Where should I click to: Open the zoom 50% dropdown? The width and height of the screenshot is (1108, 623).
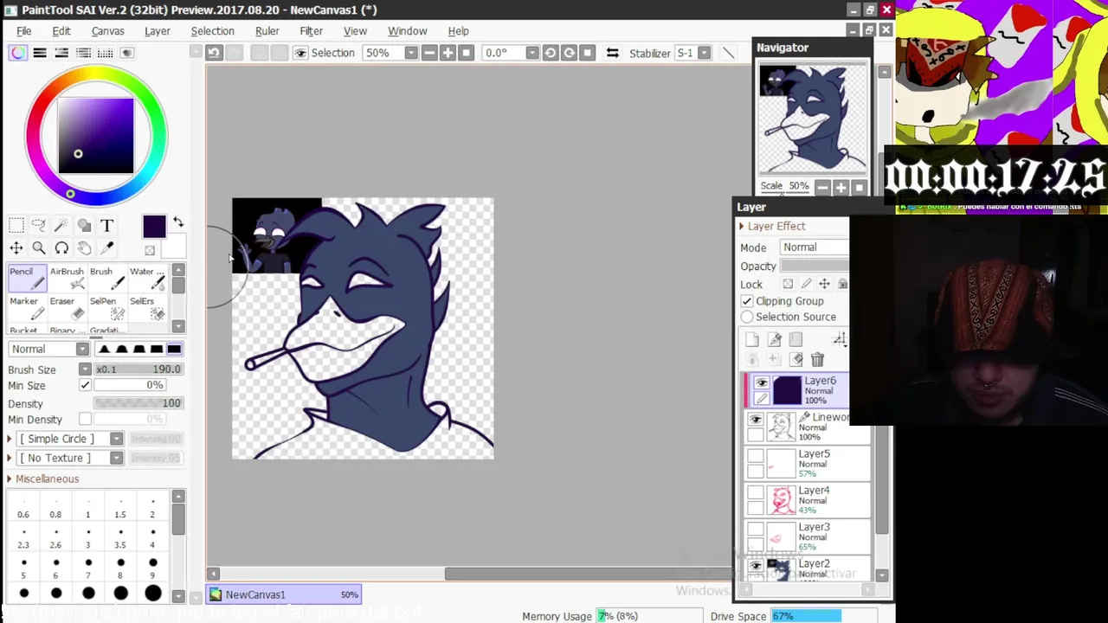point(411,53)
